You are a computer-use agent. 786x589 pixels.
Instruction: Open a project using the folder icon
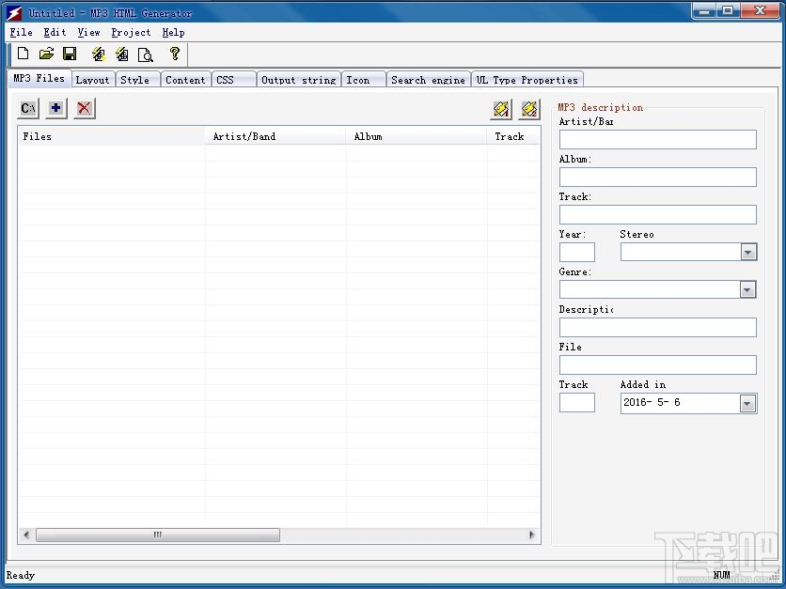(x=47, y=54)
